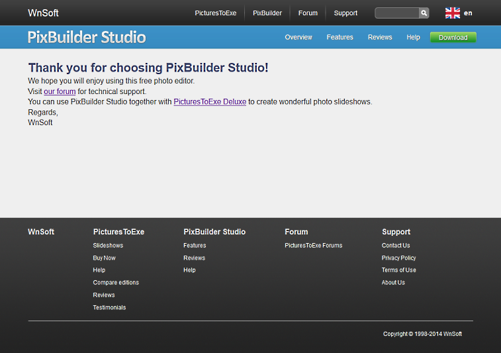The image size is (501, 353).
Task: Switch to the Overview tab
Action: pos(298,37)
